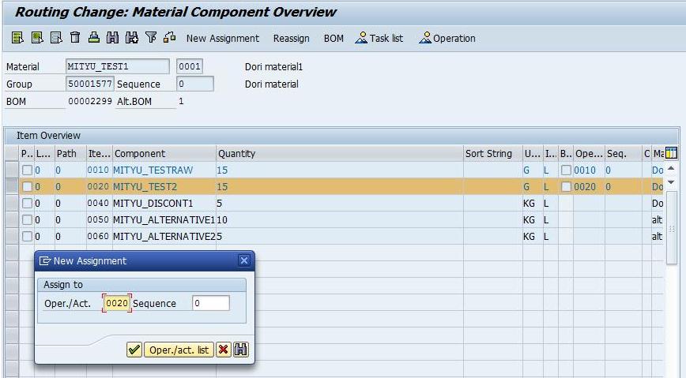Click the 0001 field beside Material
Image resolution: width=686 pixels, height=378 pixels.
(x=190, y=66)
